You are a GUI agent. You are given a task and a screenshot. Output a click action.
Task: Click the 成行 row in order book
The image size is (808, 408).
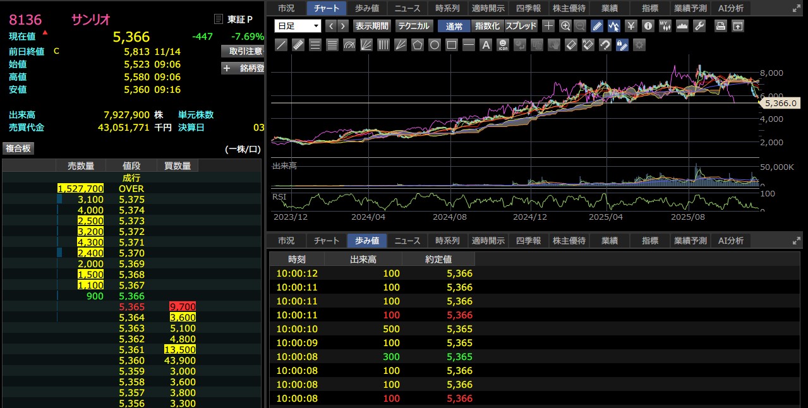tap(131, 178)
